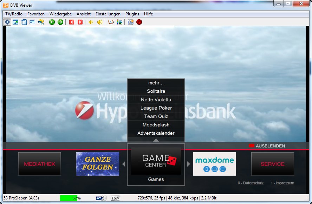This screenshot has height=204, width=312.
Task: Click the DVB Viewer title bar icon
Action: point(6,5)
